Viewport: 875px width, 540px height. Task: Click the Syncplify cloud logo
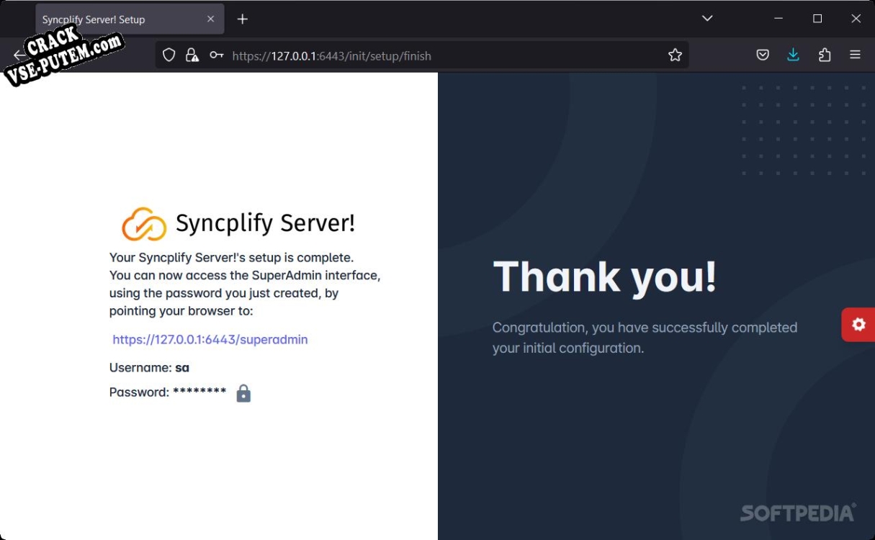[144, 224]
